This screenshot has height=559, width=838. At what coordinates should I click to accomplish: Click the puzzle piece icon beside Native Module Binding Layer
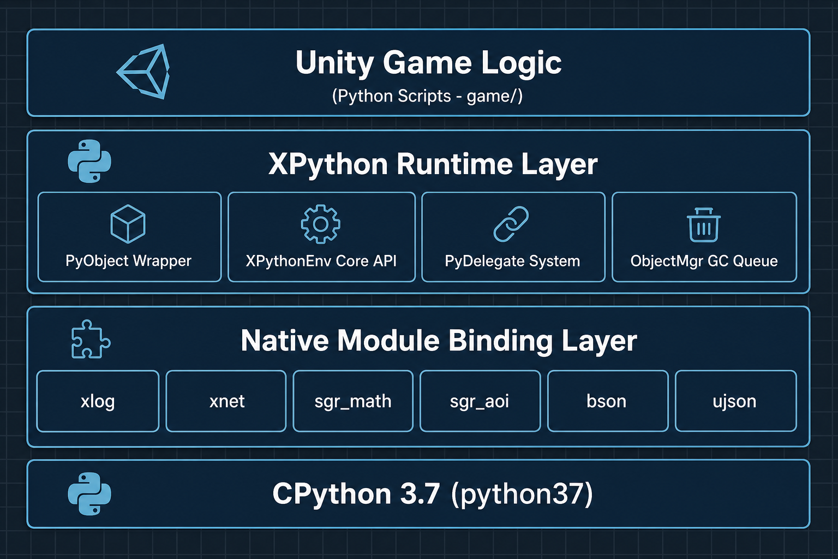coord(91,339)
